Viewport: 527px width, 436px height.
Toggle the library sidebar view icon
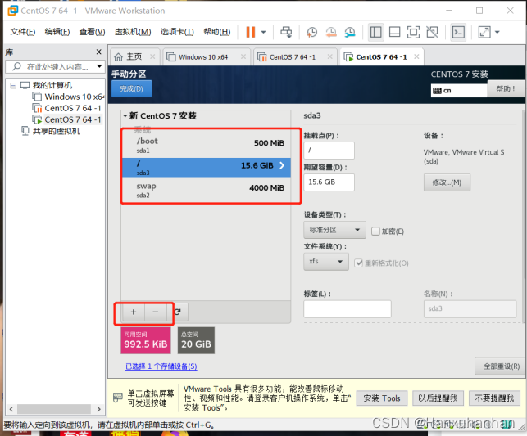click(375, 32)
